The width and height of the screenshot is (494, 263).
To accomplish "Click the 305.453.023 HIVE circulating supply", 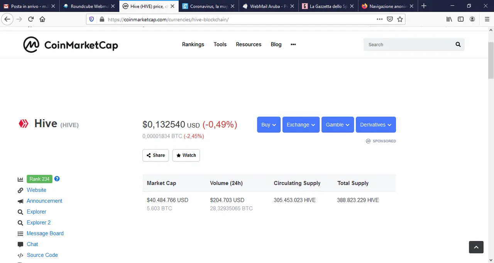I will coord(294,200).
